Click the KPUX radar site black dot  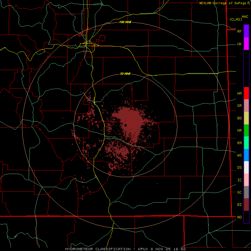tap(126, 125)
